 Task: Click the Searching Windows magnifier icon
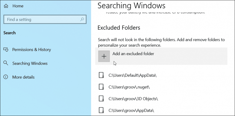pyautogui.click(x=6, y=63)
